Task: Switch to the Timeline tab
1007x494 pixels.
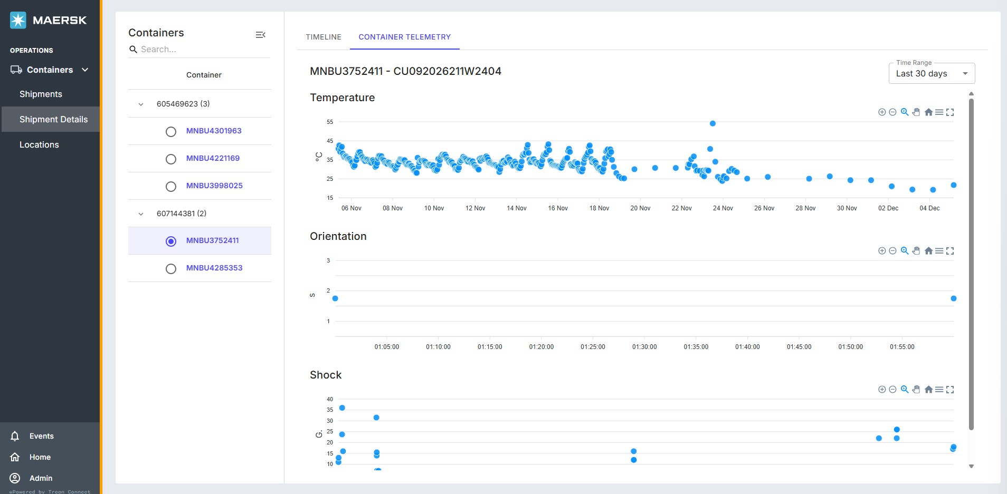Action: coord(324,37)
